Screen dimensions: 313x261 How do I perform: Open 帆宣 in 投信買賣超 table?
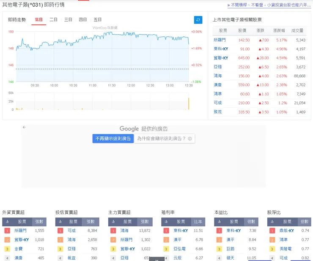click(71, 258)
